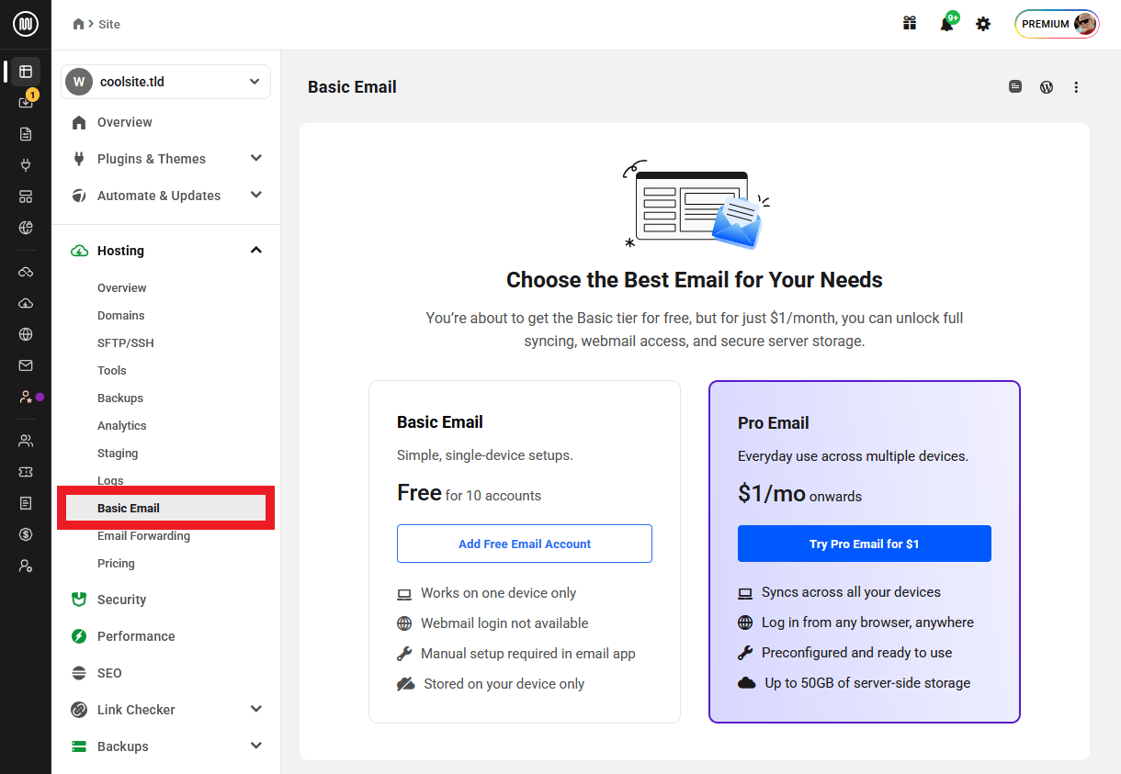Open the envelope mail icon in dark rail
This screenshot has width=1121, height=774.
point(26,365)
